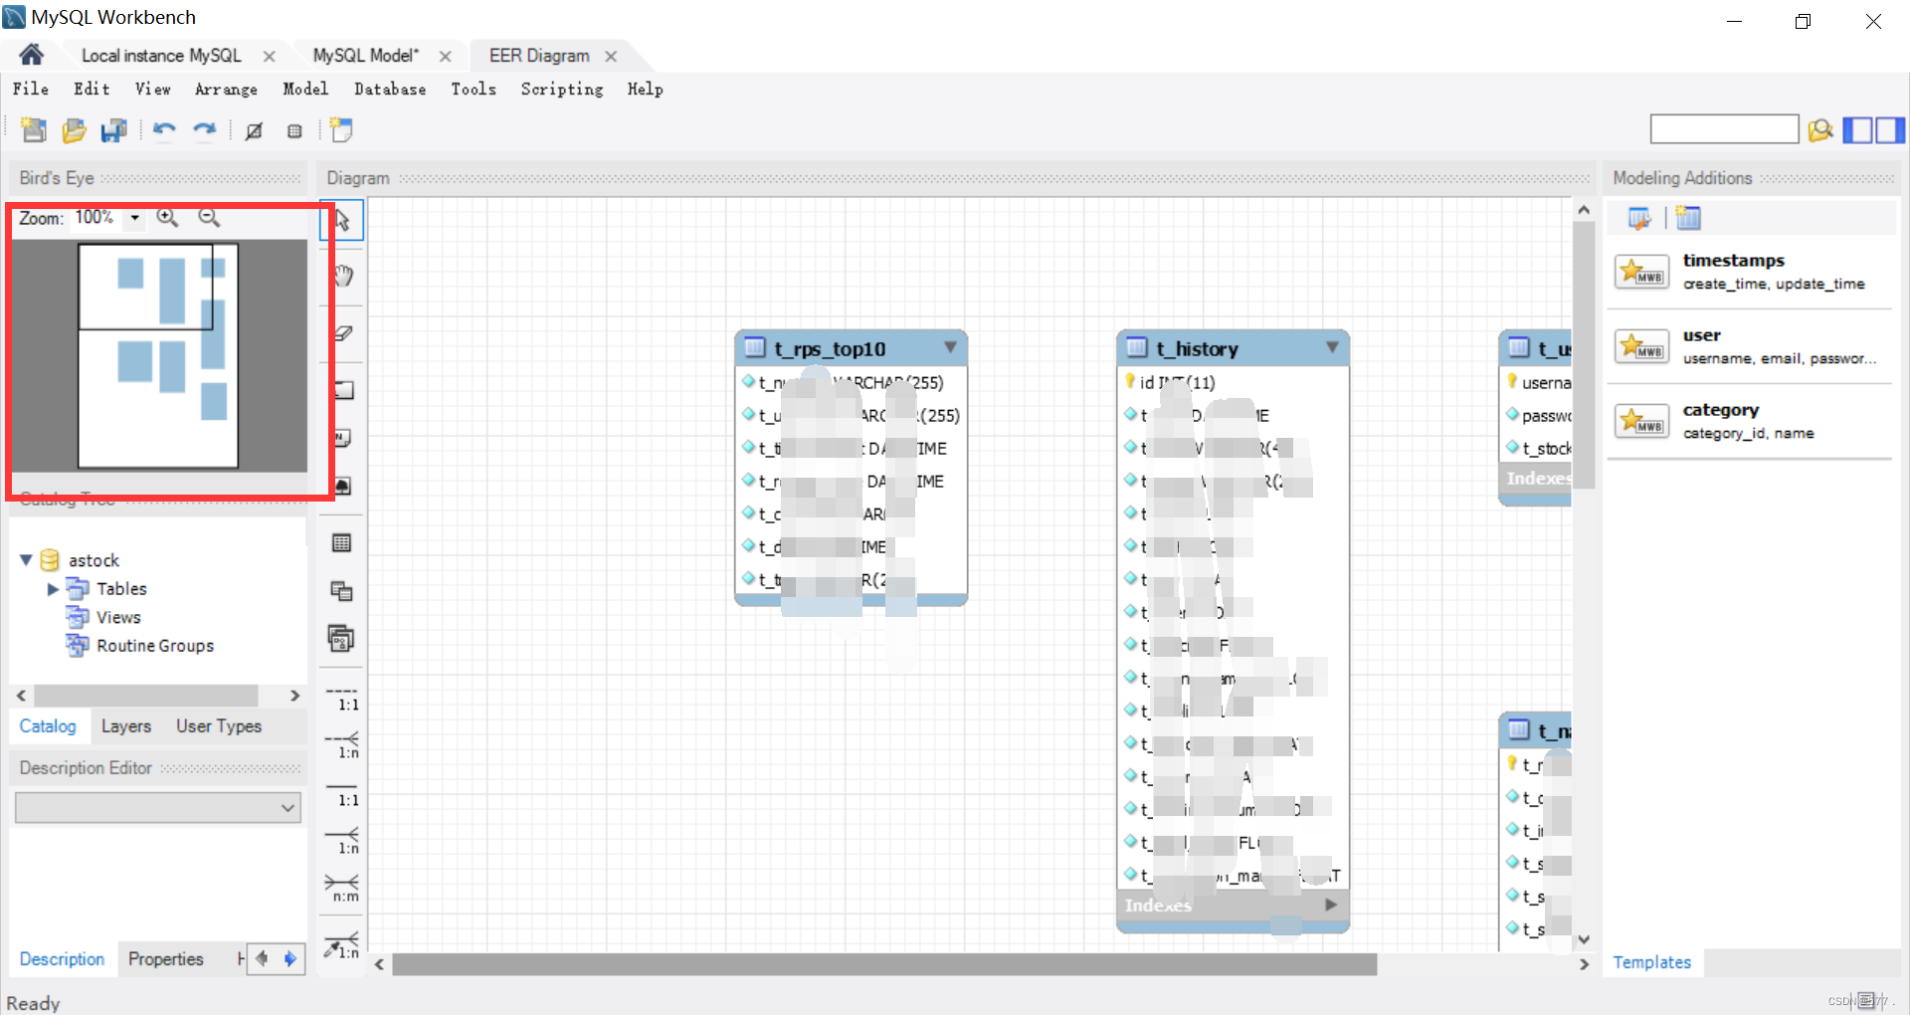
Task: Click in the toolbar search field
Action: (x=1724, y=129)
